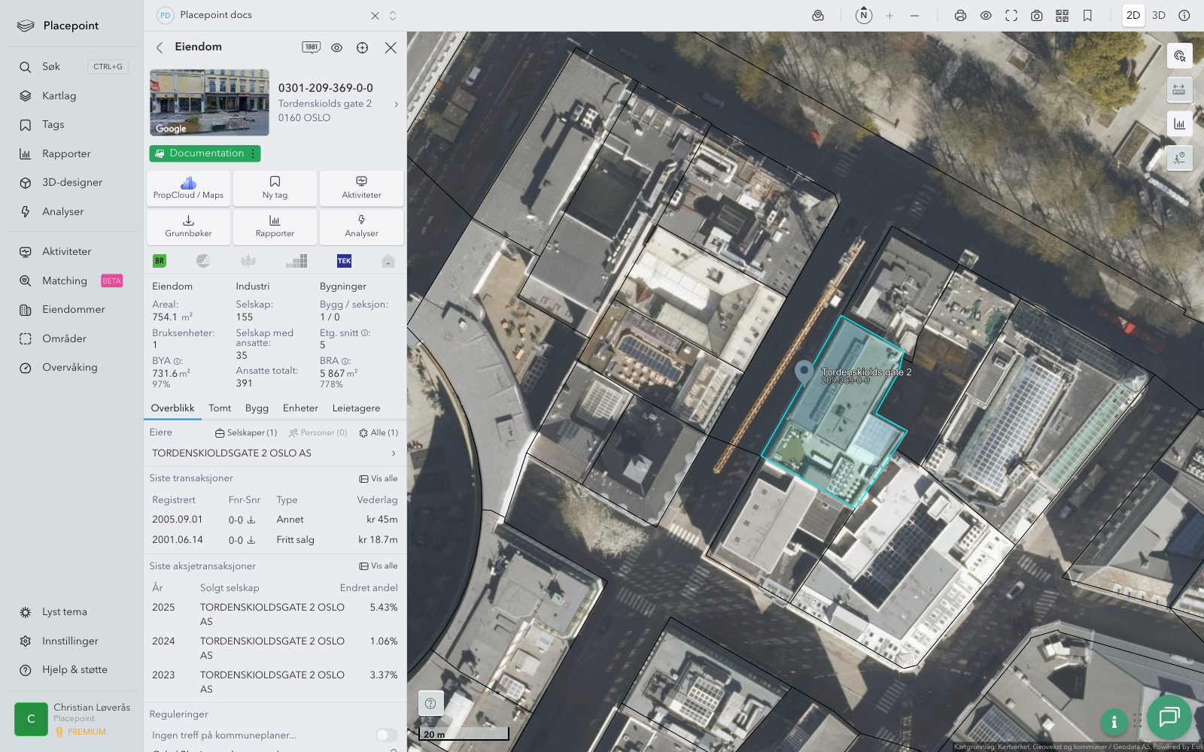Open the QR code tool

(1062, 16)
